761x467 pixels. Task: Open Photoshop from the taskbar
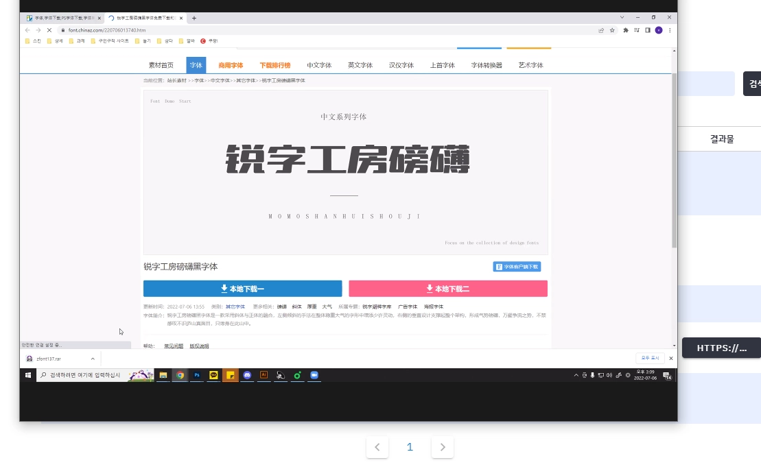196,375
